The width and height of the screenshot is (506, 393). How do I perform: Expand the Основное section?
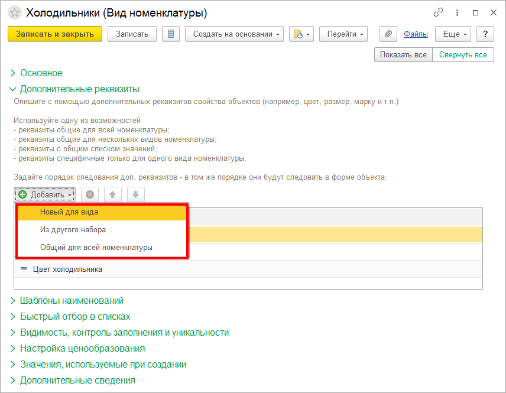pyautogui.click(x=41, y=73)
